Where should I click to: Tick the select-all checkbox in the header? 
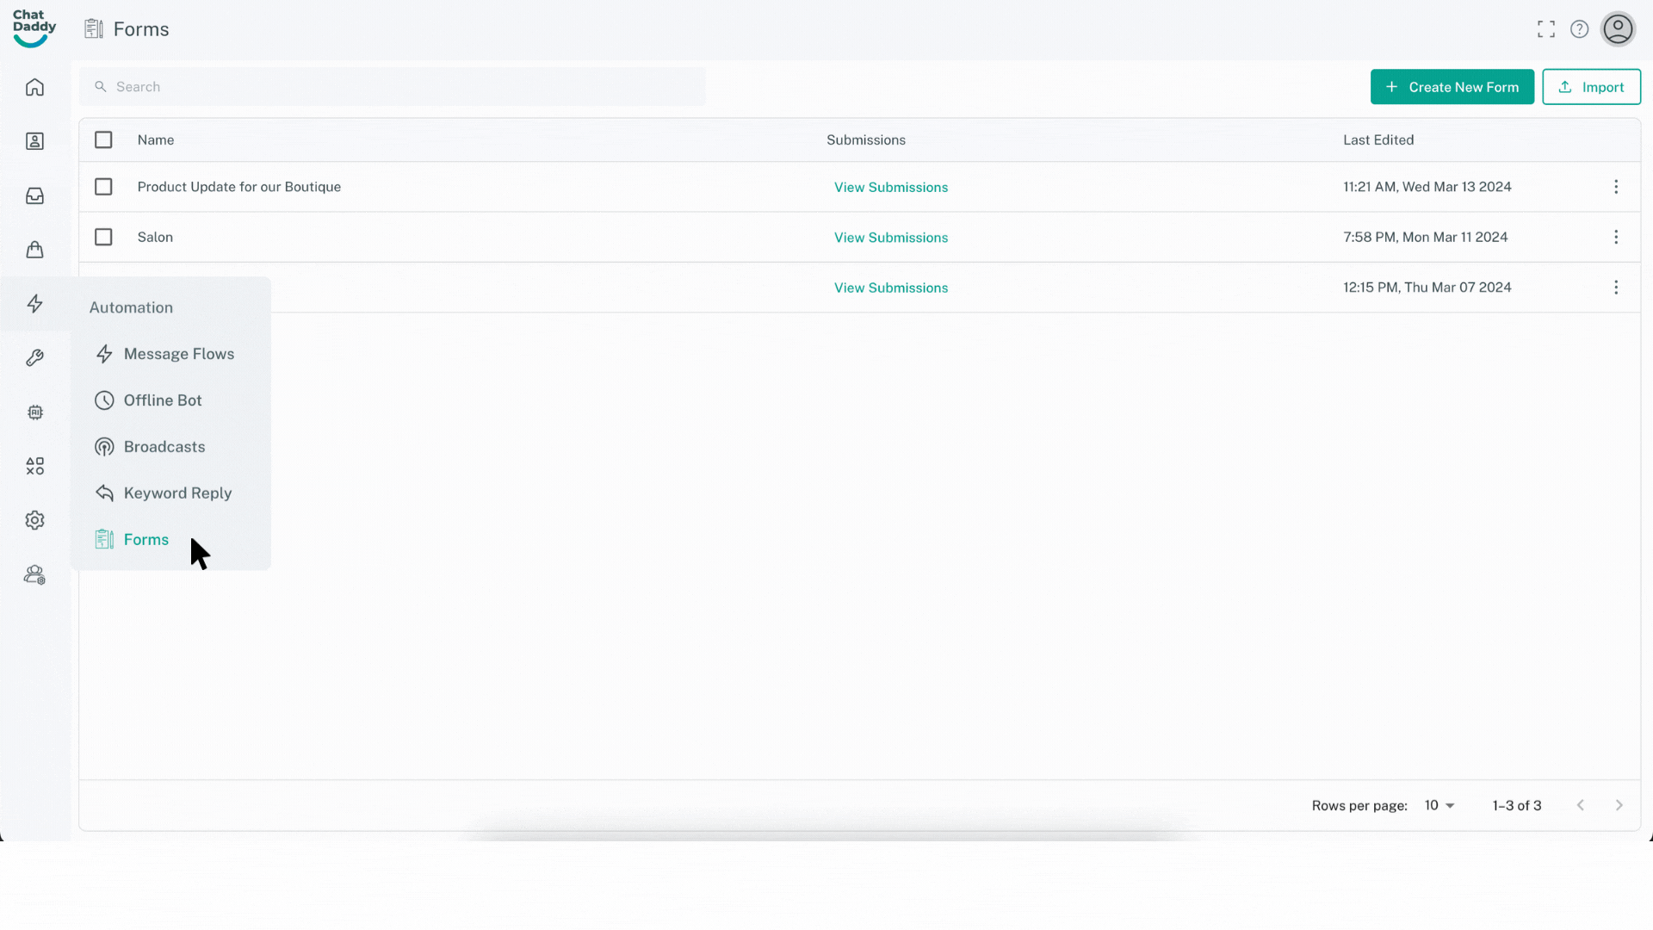pos(103,139)
